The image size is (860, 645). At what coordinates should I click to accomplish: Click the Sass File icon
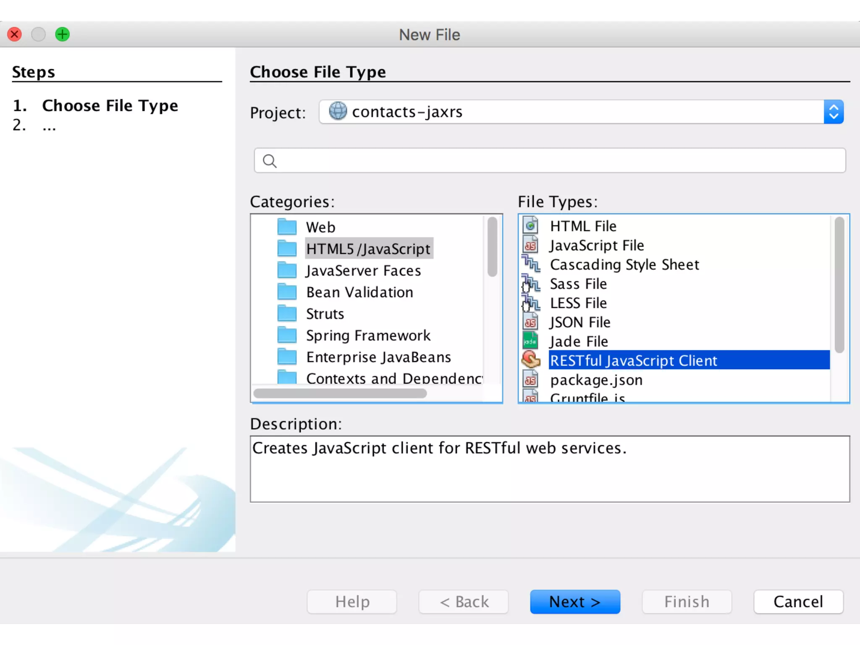[530, 284]
